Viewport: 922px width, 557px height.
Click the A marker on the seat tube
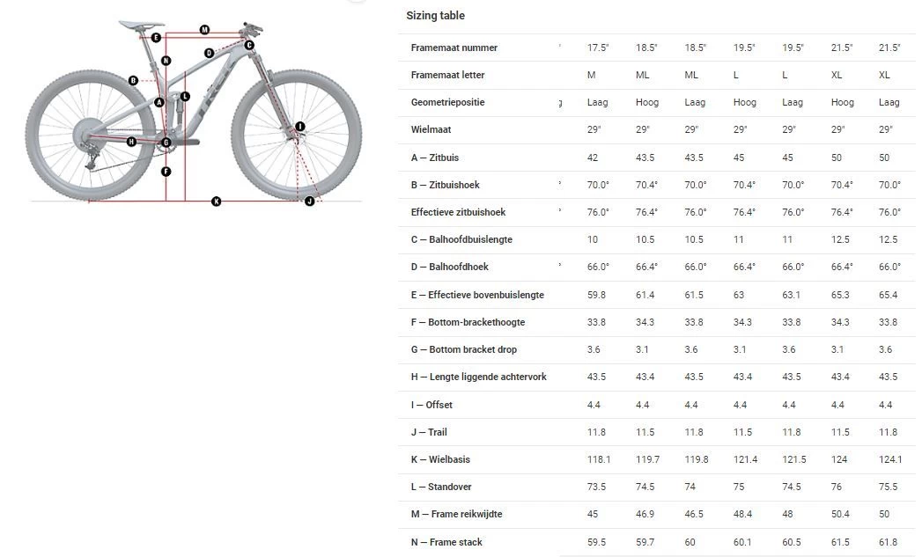(x=159, y=103)
